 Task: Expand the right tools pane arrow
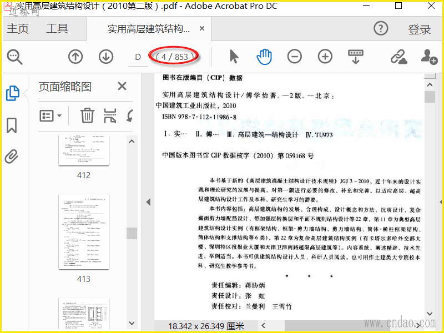[x=441, y=202]
